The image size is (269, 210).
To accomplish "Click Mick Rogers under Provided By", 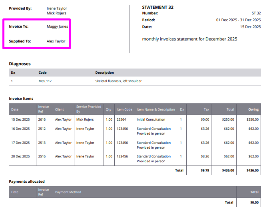I will tap(56, 13).
